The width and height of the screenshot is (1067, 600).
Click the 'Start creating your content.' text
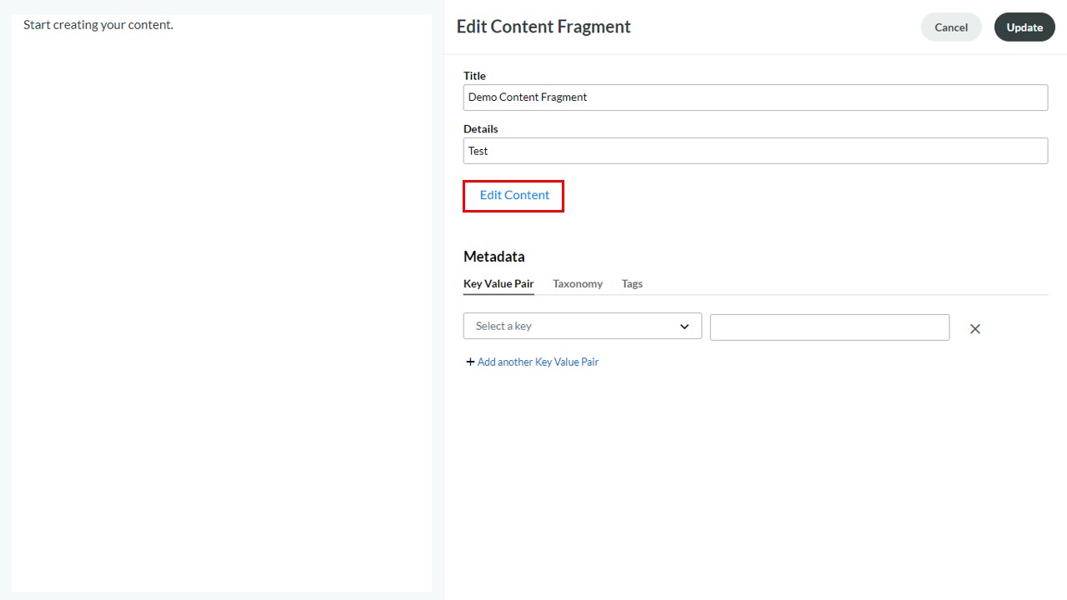click(98, 25)
